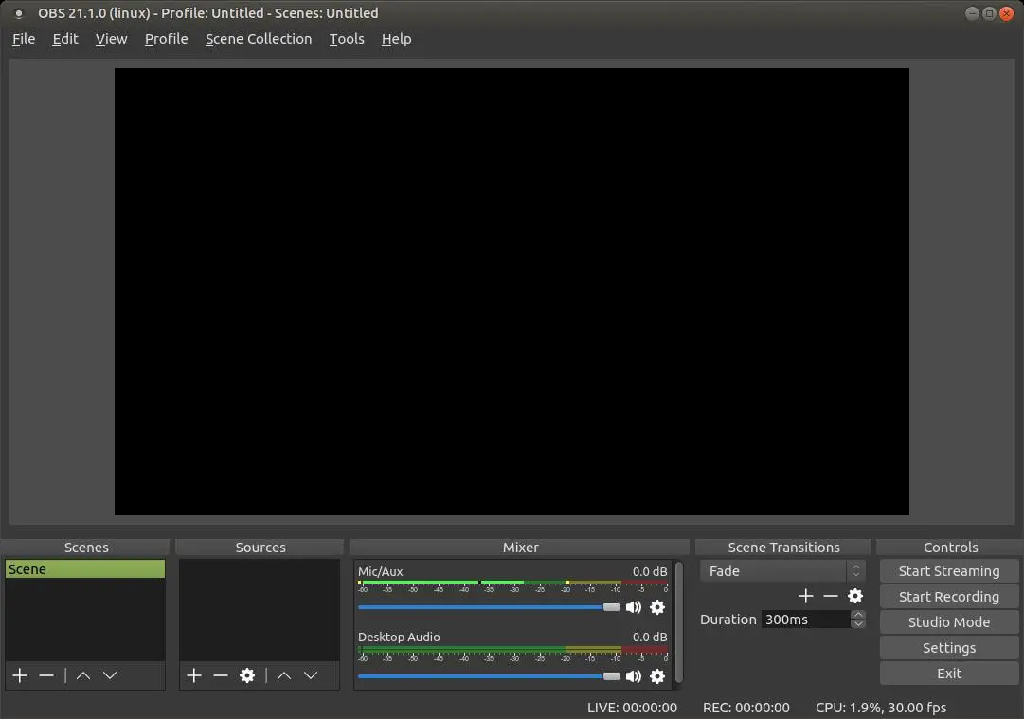Viewport: 1024px width, 719px height.
Task: Mute the Mic/Aux audio source
Action: click(x=633, y=607)
